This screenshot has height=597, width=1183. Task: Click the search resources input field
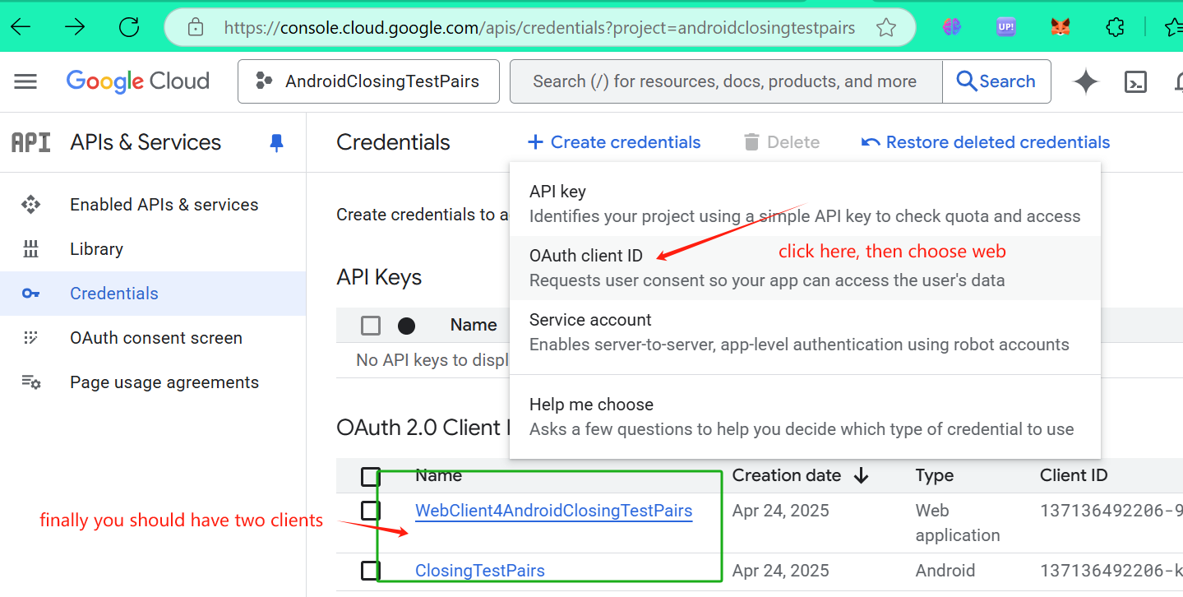coord(725,81)
